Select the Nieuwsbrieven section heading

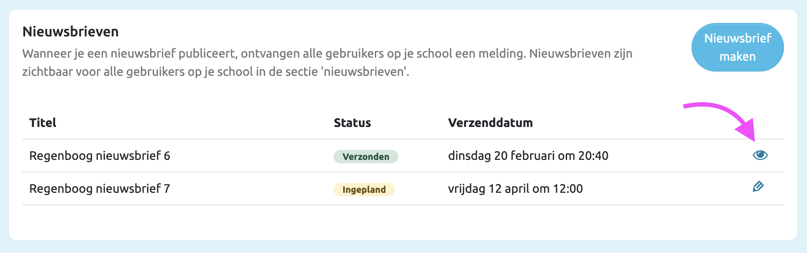click(71, 31)
